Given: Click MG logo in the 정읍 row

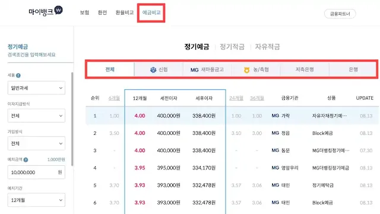Looking at the screenshot, I should point(275,133).
